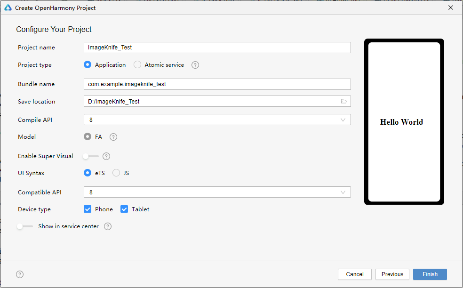This screenshot has width=463, height=288.
Task: Choose JS as the UI Syntax
Action: pos(116,173)
